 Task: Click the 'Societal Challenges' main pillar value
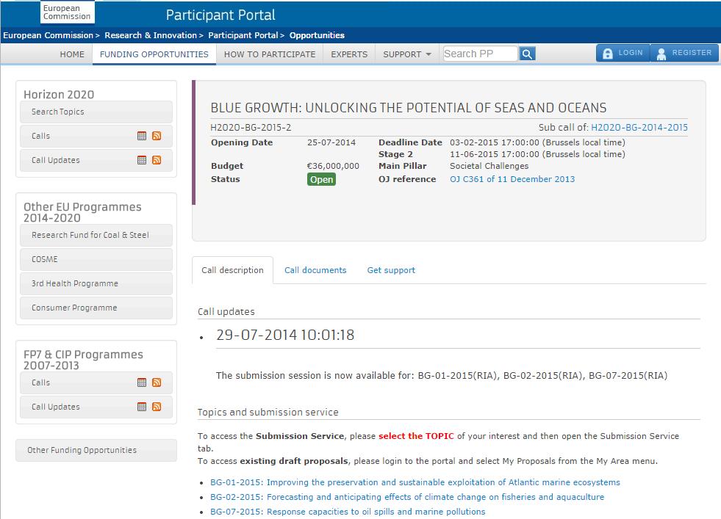[x=489, y=166]
